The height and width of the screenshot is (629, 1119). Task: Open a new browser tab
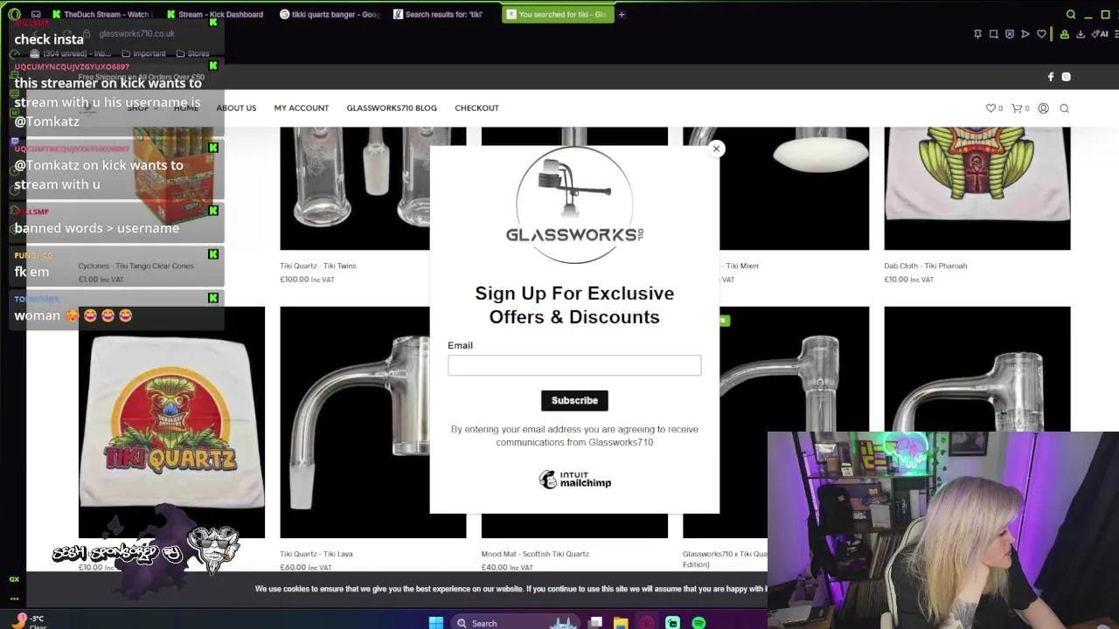(622, 14)
